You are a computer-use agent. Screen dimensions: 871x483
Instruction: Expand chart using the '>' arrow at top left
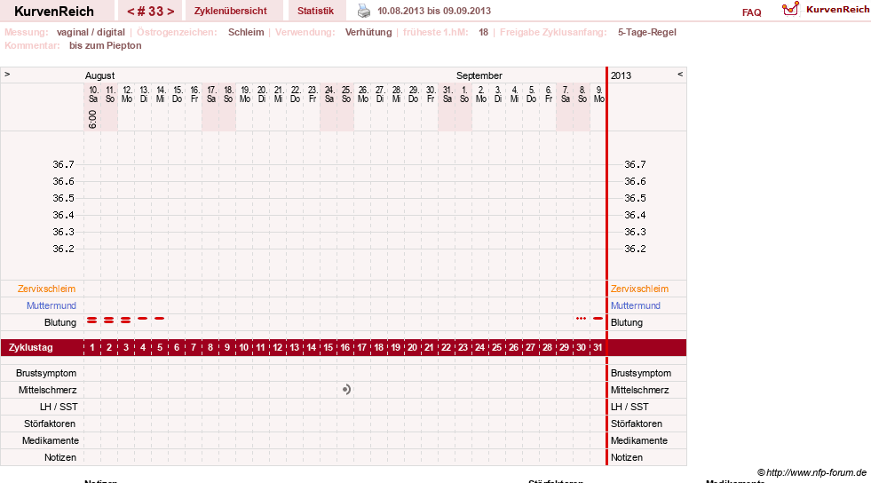(7, 74)
